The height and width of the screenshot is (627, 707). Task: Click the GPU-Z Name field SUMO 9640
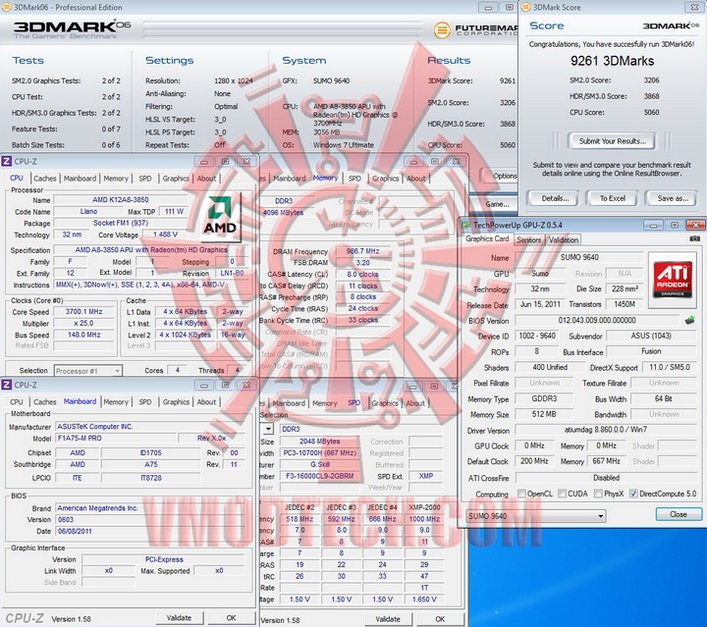579,257
